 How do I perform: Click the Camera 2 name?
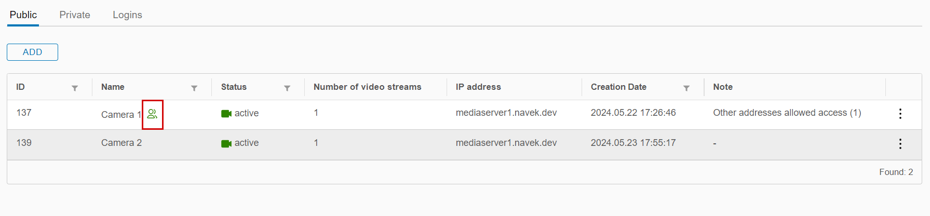pos(122,143)
